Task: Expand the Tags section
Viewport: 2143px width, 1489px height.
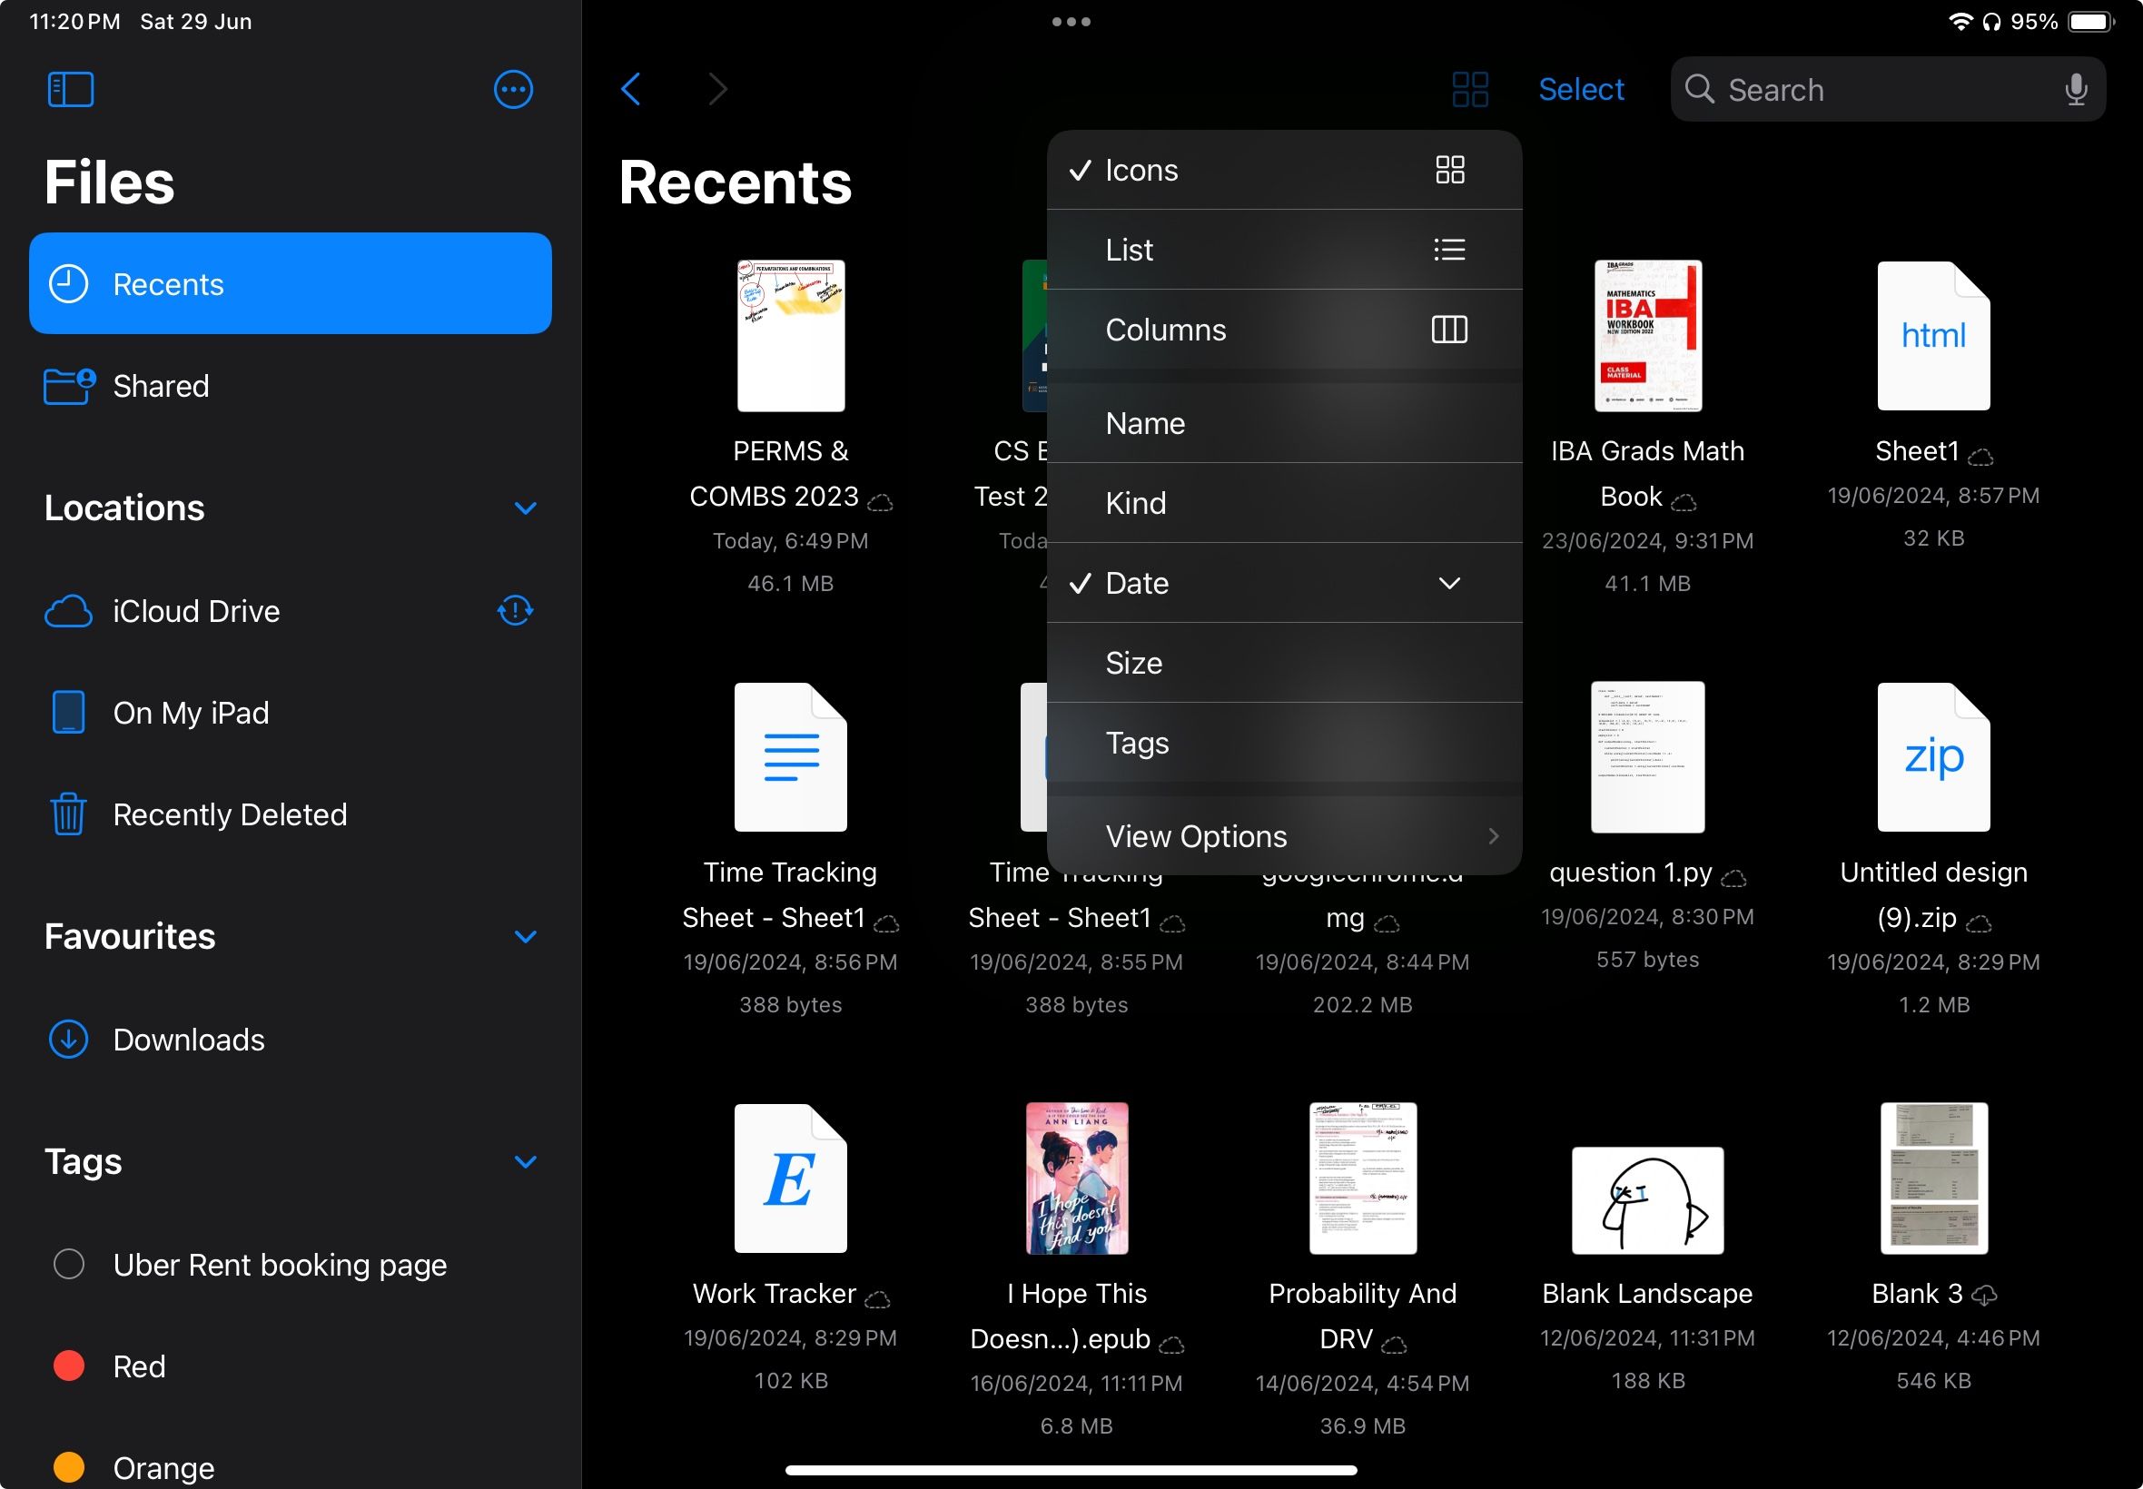Action: coord(529,1162)
